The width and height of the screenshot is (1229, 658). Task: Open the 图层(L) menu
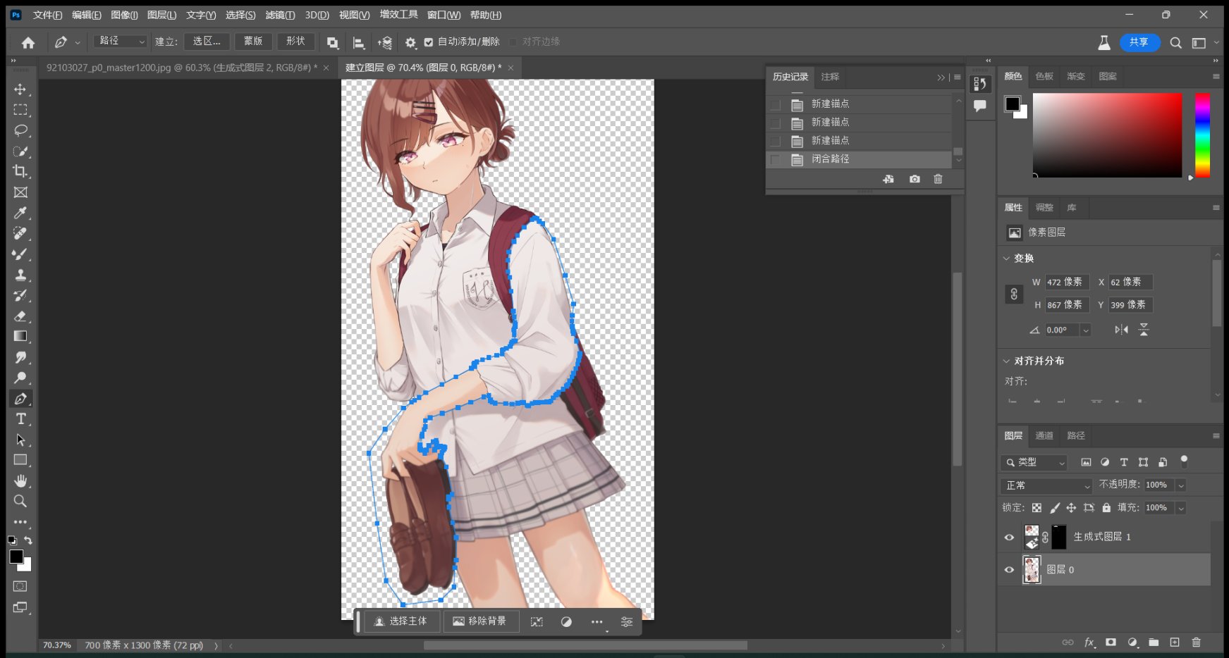point(161,15)
